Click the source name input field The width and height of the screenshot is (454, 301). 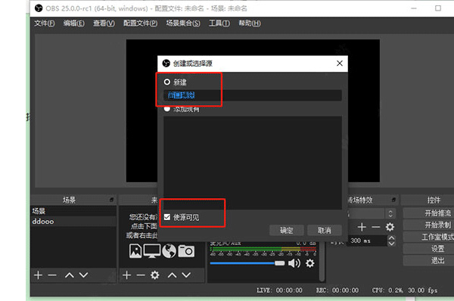(x=253, y=95)
